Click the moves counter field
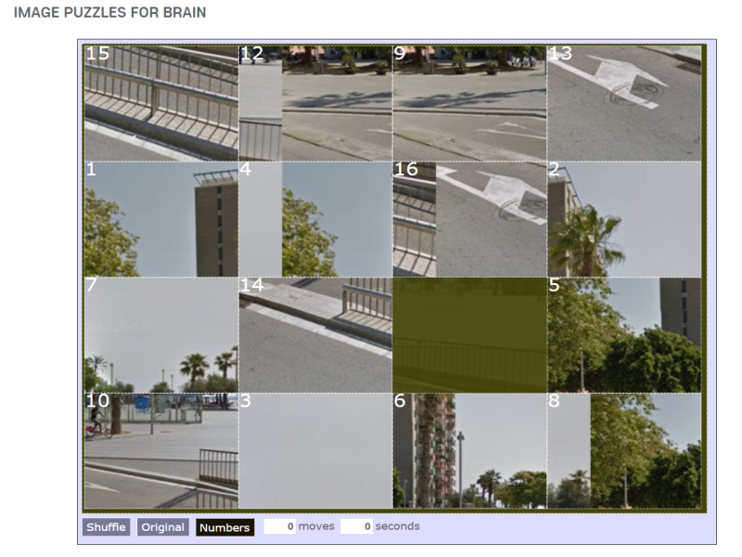The height and width of the screenshot is (557, 742). point(280,526)
